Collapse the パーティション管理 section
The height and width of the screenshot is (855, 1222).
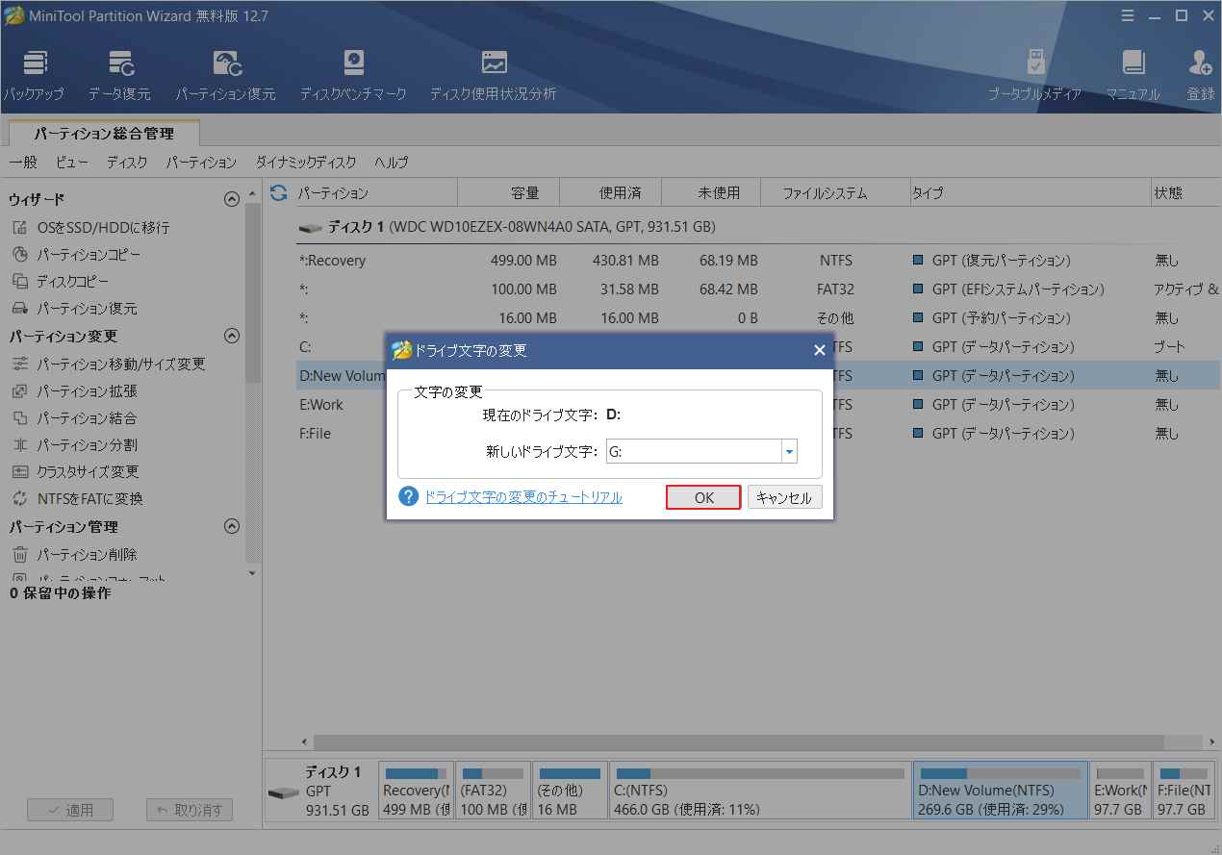tap(231, 527)
